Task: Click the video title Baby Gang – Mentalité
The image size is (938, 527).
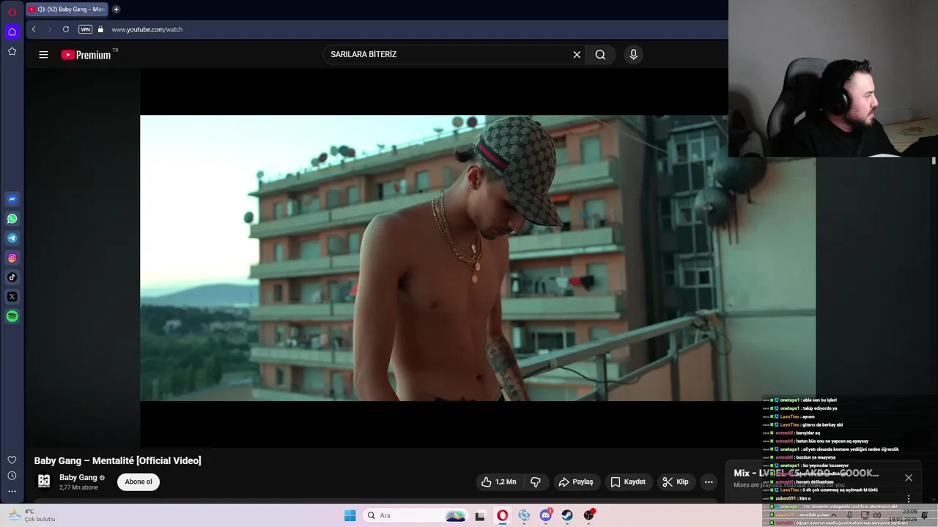Action: pos(117,460)
